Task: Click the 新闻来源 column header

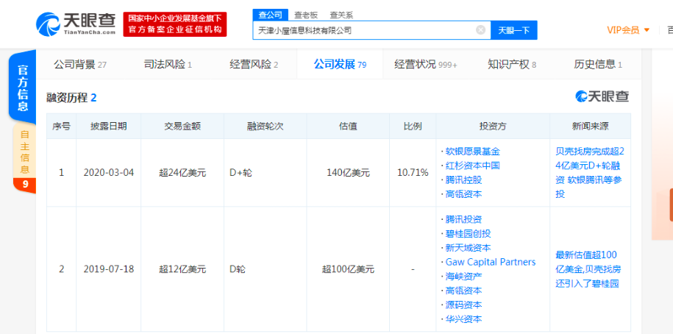Action: pyautogui.click(x=590, y=127)
